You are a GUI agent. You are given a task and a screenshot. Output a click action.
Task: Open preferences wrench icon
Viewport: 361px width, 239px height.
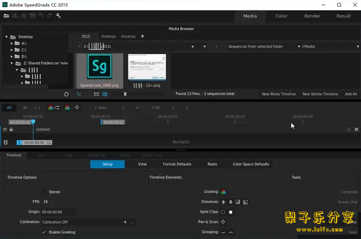(58, 15)
